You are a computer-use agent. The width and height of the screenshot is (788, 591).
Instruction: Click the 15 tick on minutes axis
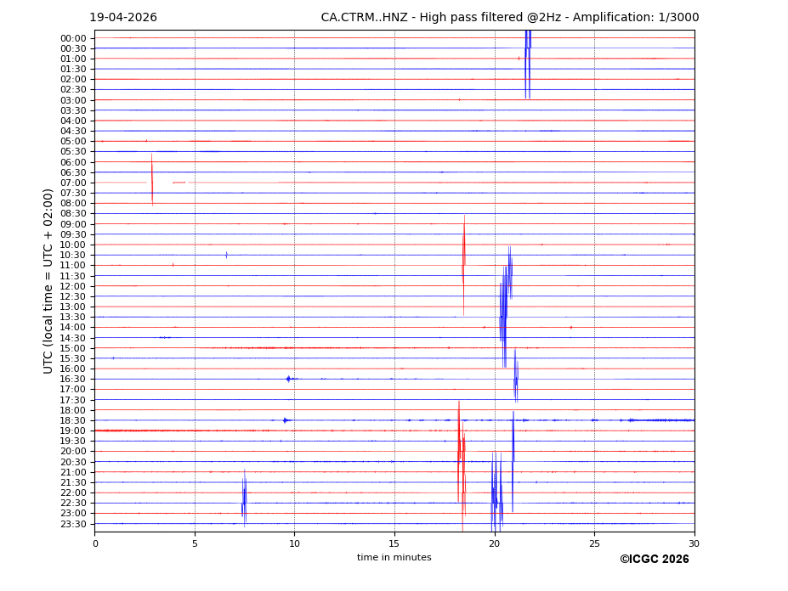click(394, 543)
